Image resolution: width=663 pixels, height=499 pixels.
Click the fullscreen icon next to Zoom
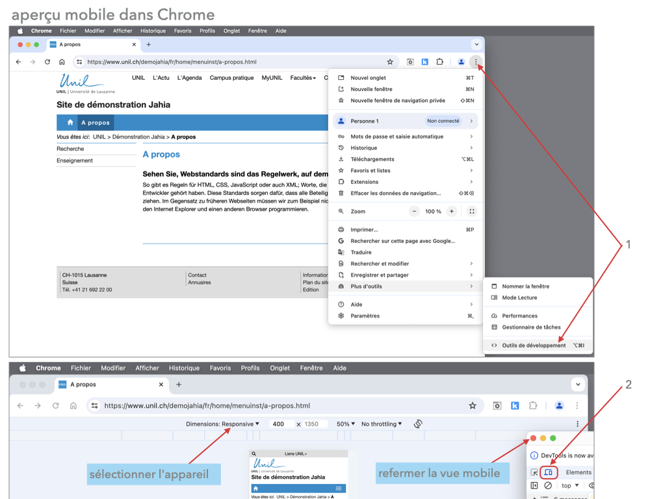pyautogui.click(x=471, y=211)
